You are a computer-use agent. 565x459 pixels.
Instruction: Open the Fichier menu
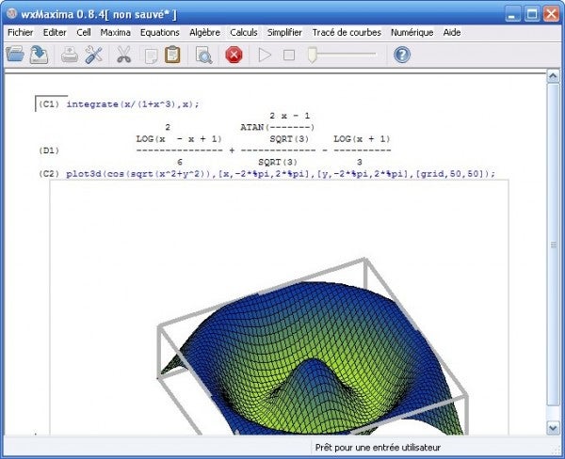pyautogui.click(x=20, y=32)
